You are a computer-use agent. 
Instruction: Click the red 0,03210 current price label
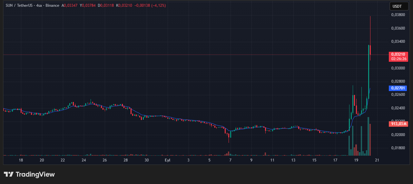coord(398,54)
